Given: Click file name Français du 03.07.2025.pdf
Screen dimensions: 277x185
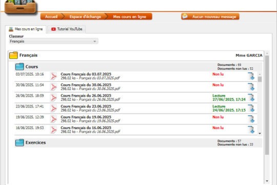Looking at the screenshot, I should coord(100,78).
